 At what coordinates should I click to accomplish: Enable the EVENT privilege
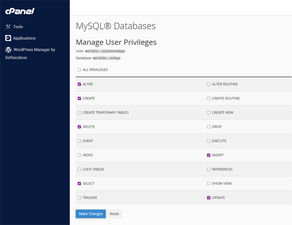[79, 141]
